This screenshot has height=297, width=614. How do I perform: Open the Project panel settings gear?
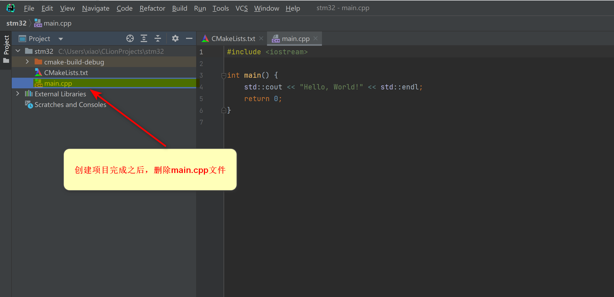pyautogui.click(x=175, y=39)
